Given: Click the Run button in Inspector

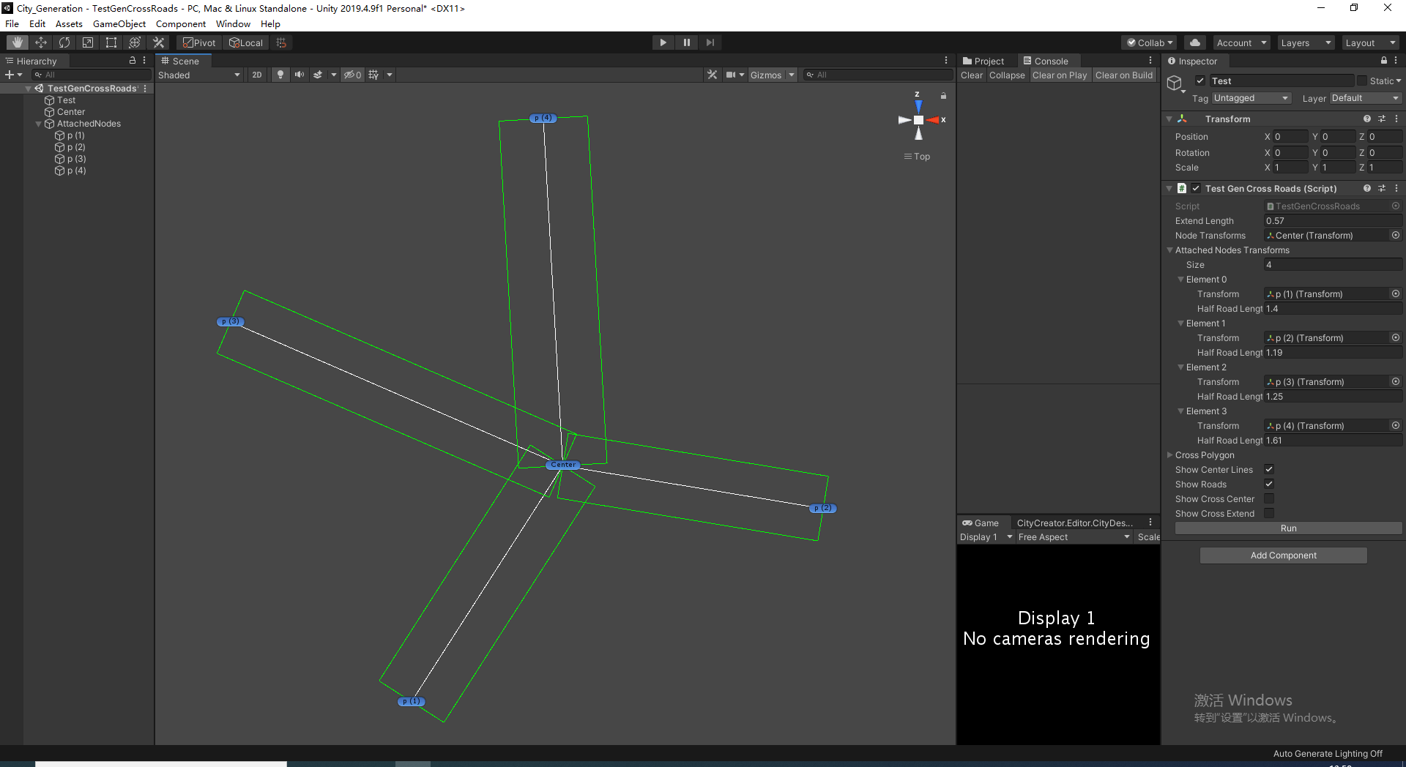Looking at the screenshot, I should click(1287, 528).
